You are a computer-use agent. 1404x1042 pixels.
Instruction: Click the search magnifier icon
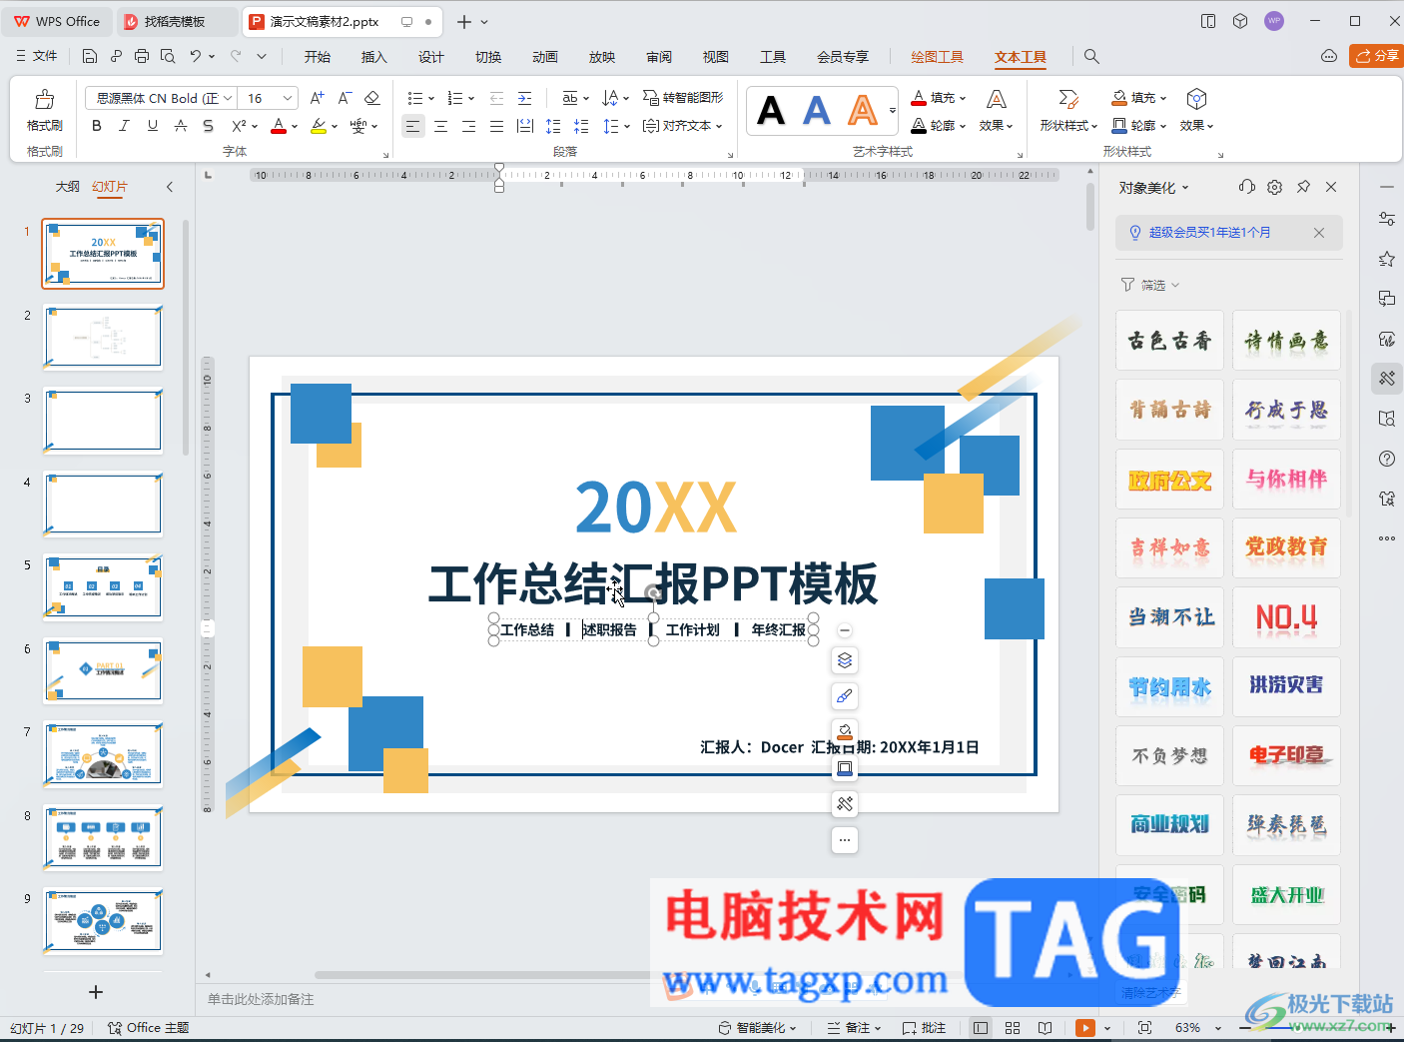tap(1091, 57)
